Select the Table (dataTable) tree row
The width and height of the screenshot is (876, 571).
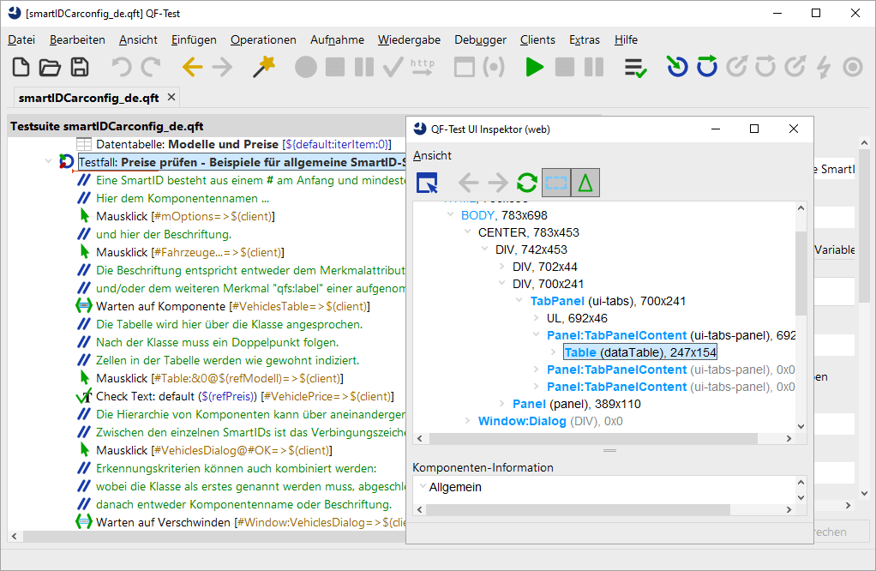click(640, 352)
